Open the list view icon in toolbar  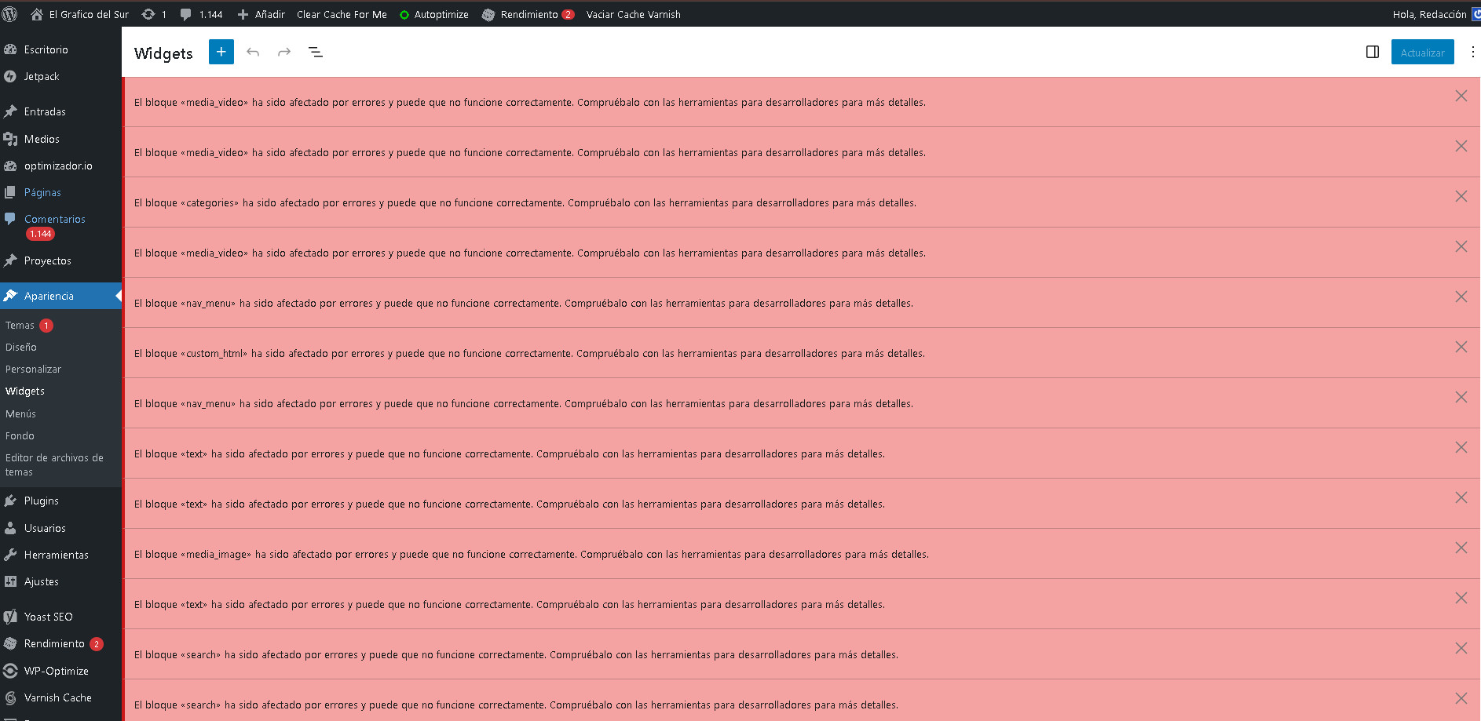[316, 52]
